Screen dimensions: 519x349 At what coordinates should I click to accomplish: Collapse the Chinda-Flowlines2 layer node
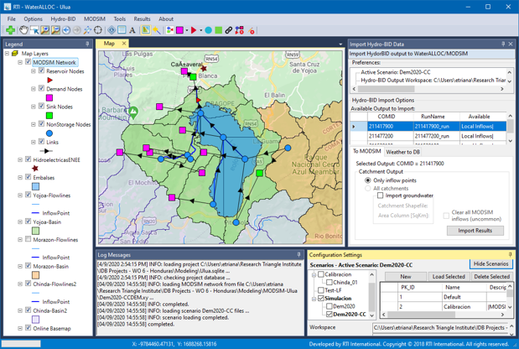click(x=20, y=284)
